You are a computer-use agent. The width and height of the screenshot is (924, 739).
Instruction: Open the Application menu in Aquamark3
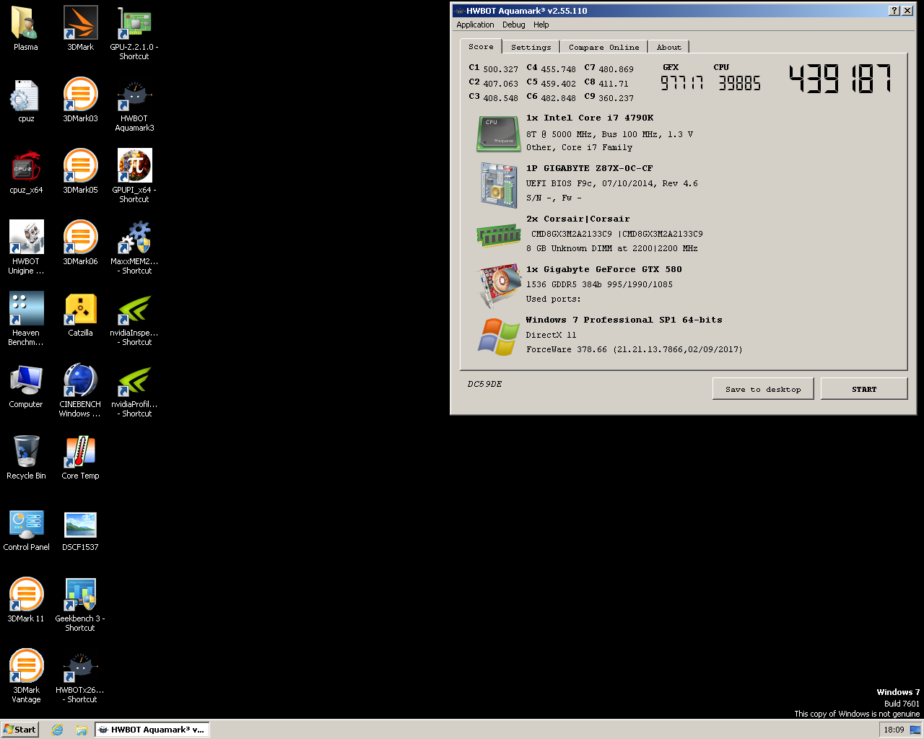(x=475, y=25)
